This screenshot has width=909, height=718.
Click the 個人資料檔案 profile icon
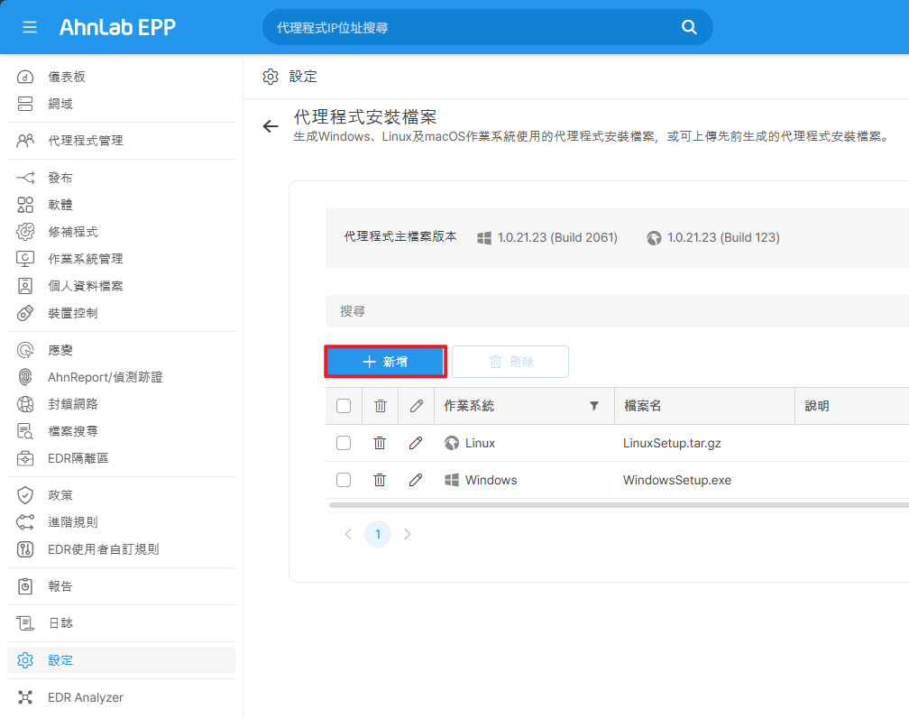(25, 286)
